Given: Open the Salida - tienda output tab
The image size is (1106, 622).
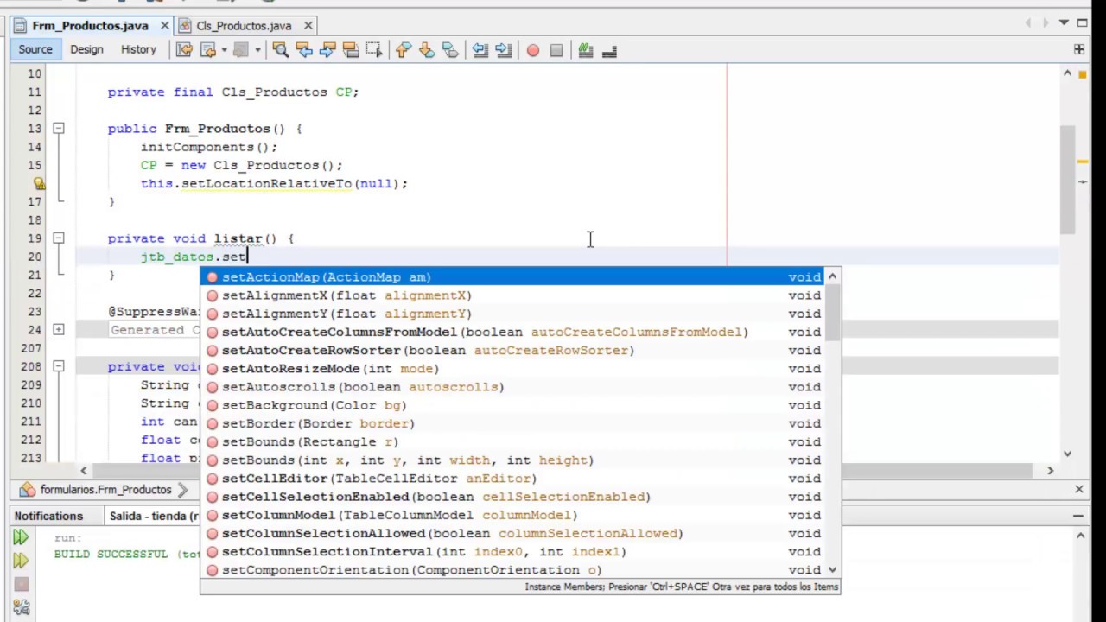Looking at the screenshot, I should coord(154,516).
